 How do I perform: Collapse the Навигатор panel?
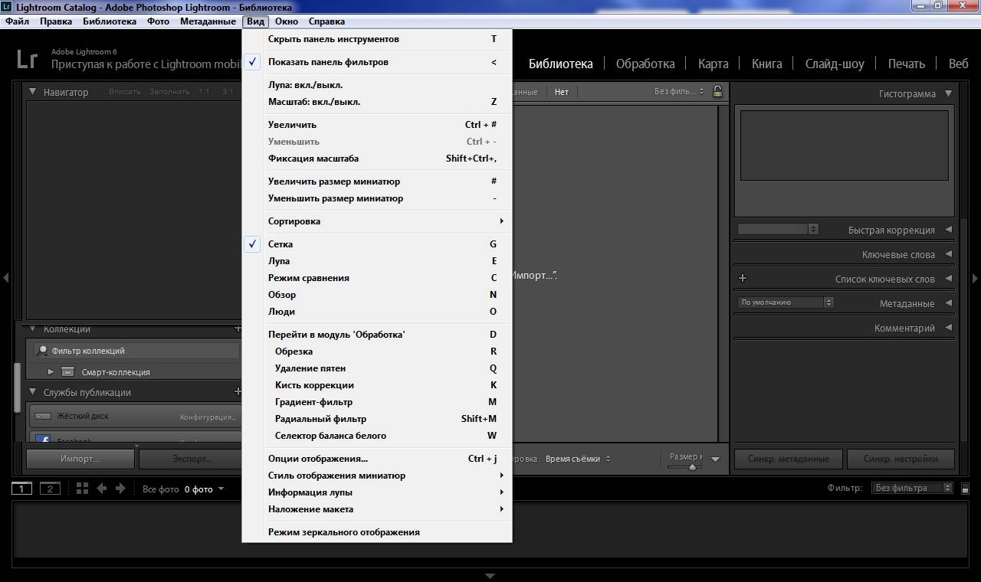33,92
